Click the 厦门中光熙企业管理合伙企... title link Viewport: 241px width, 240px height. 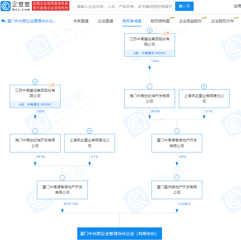32,21
